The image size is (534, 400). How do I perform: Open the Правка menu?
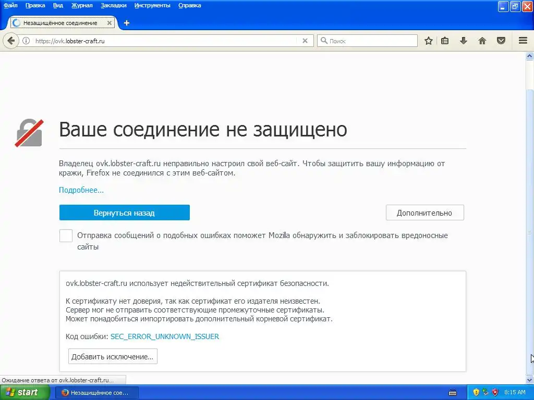pyautogui.click(x=35, y=5)
